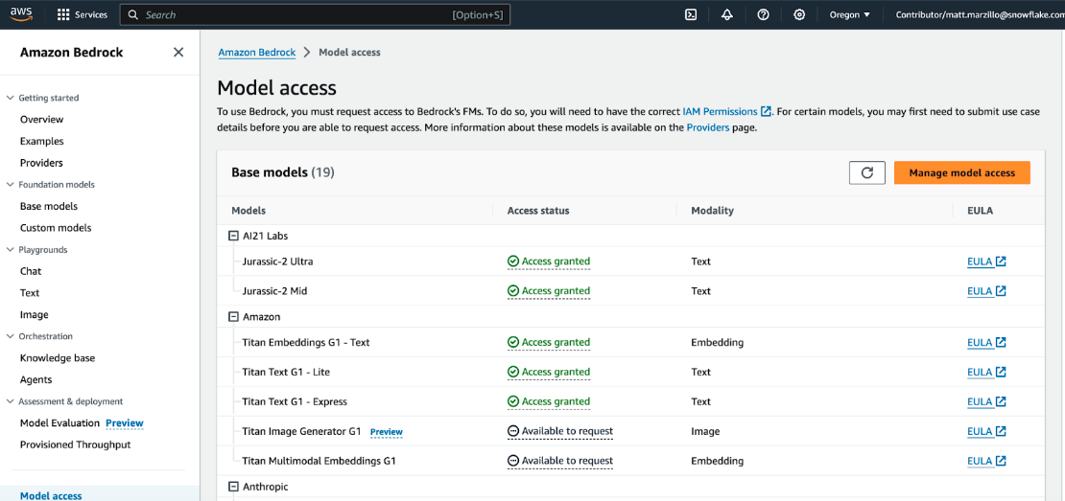Open Knowledge base in the sidebar

pyautogui.click(x=58, y=358)
